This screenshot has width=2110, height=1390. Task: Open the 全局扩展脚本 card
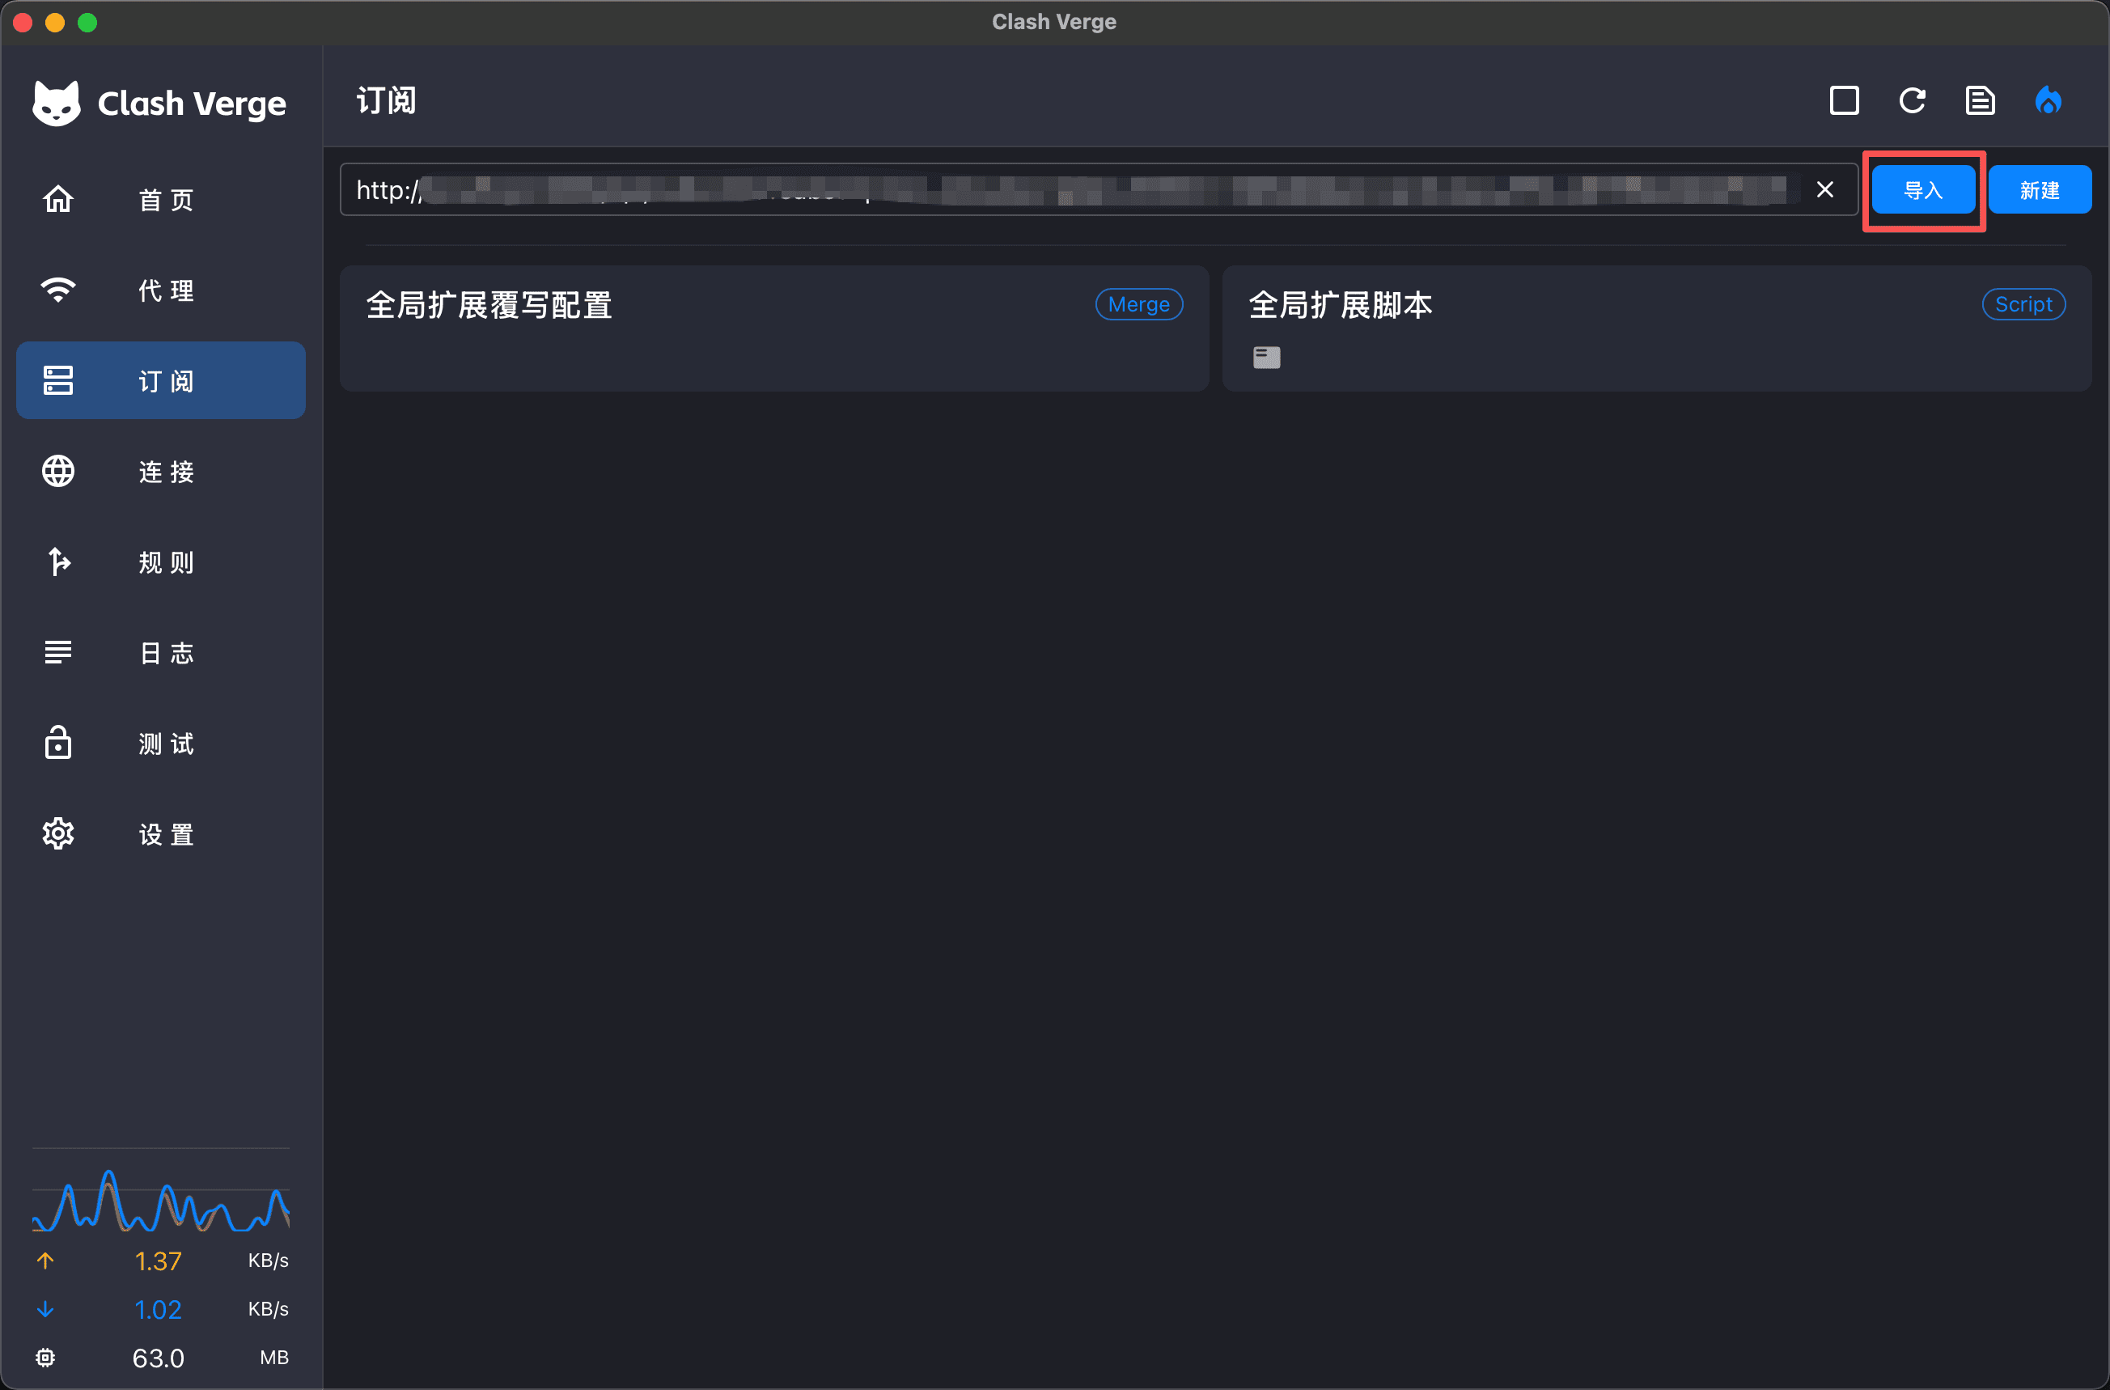point(1657,328)
